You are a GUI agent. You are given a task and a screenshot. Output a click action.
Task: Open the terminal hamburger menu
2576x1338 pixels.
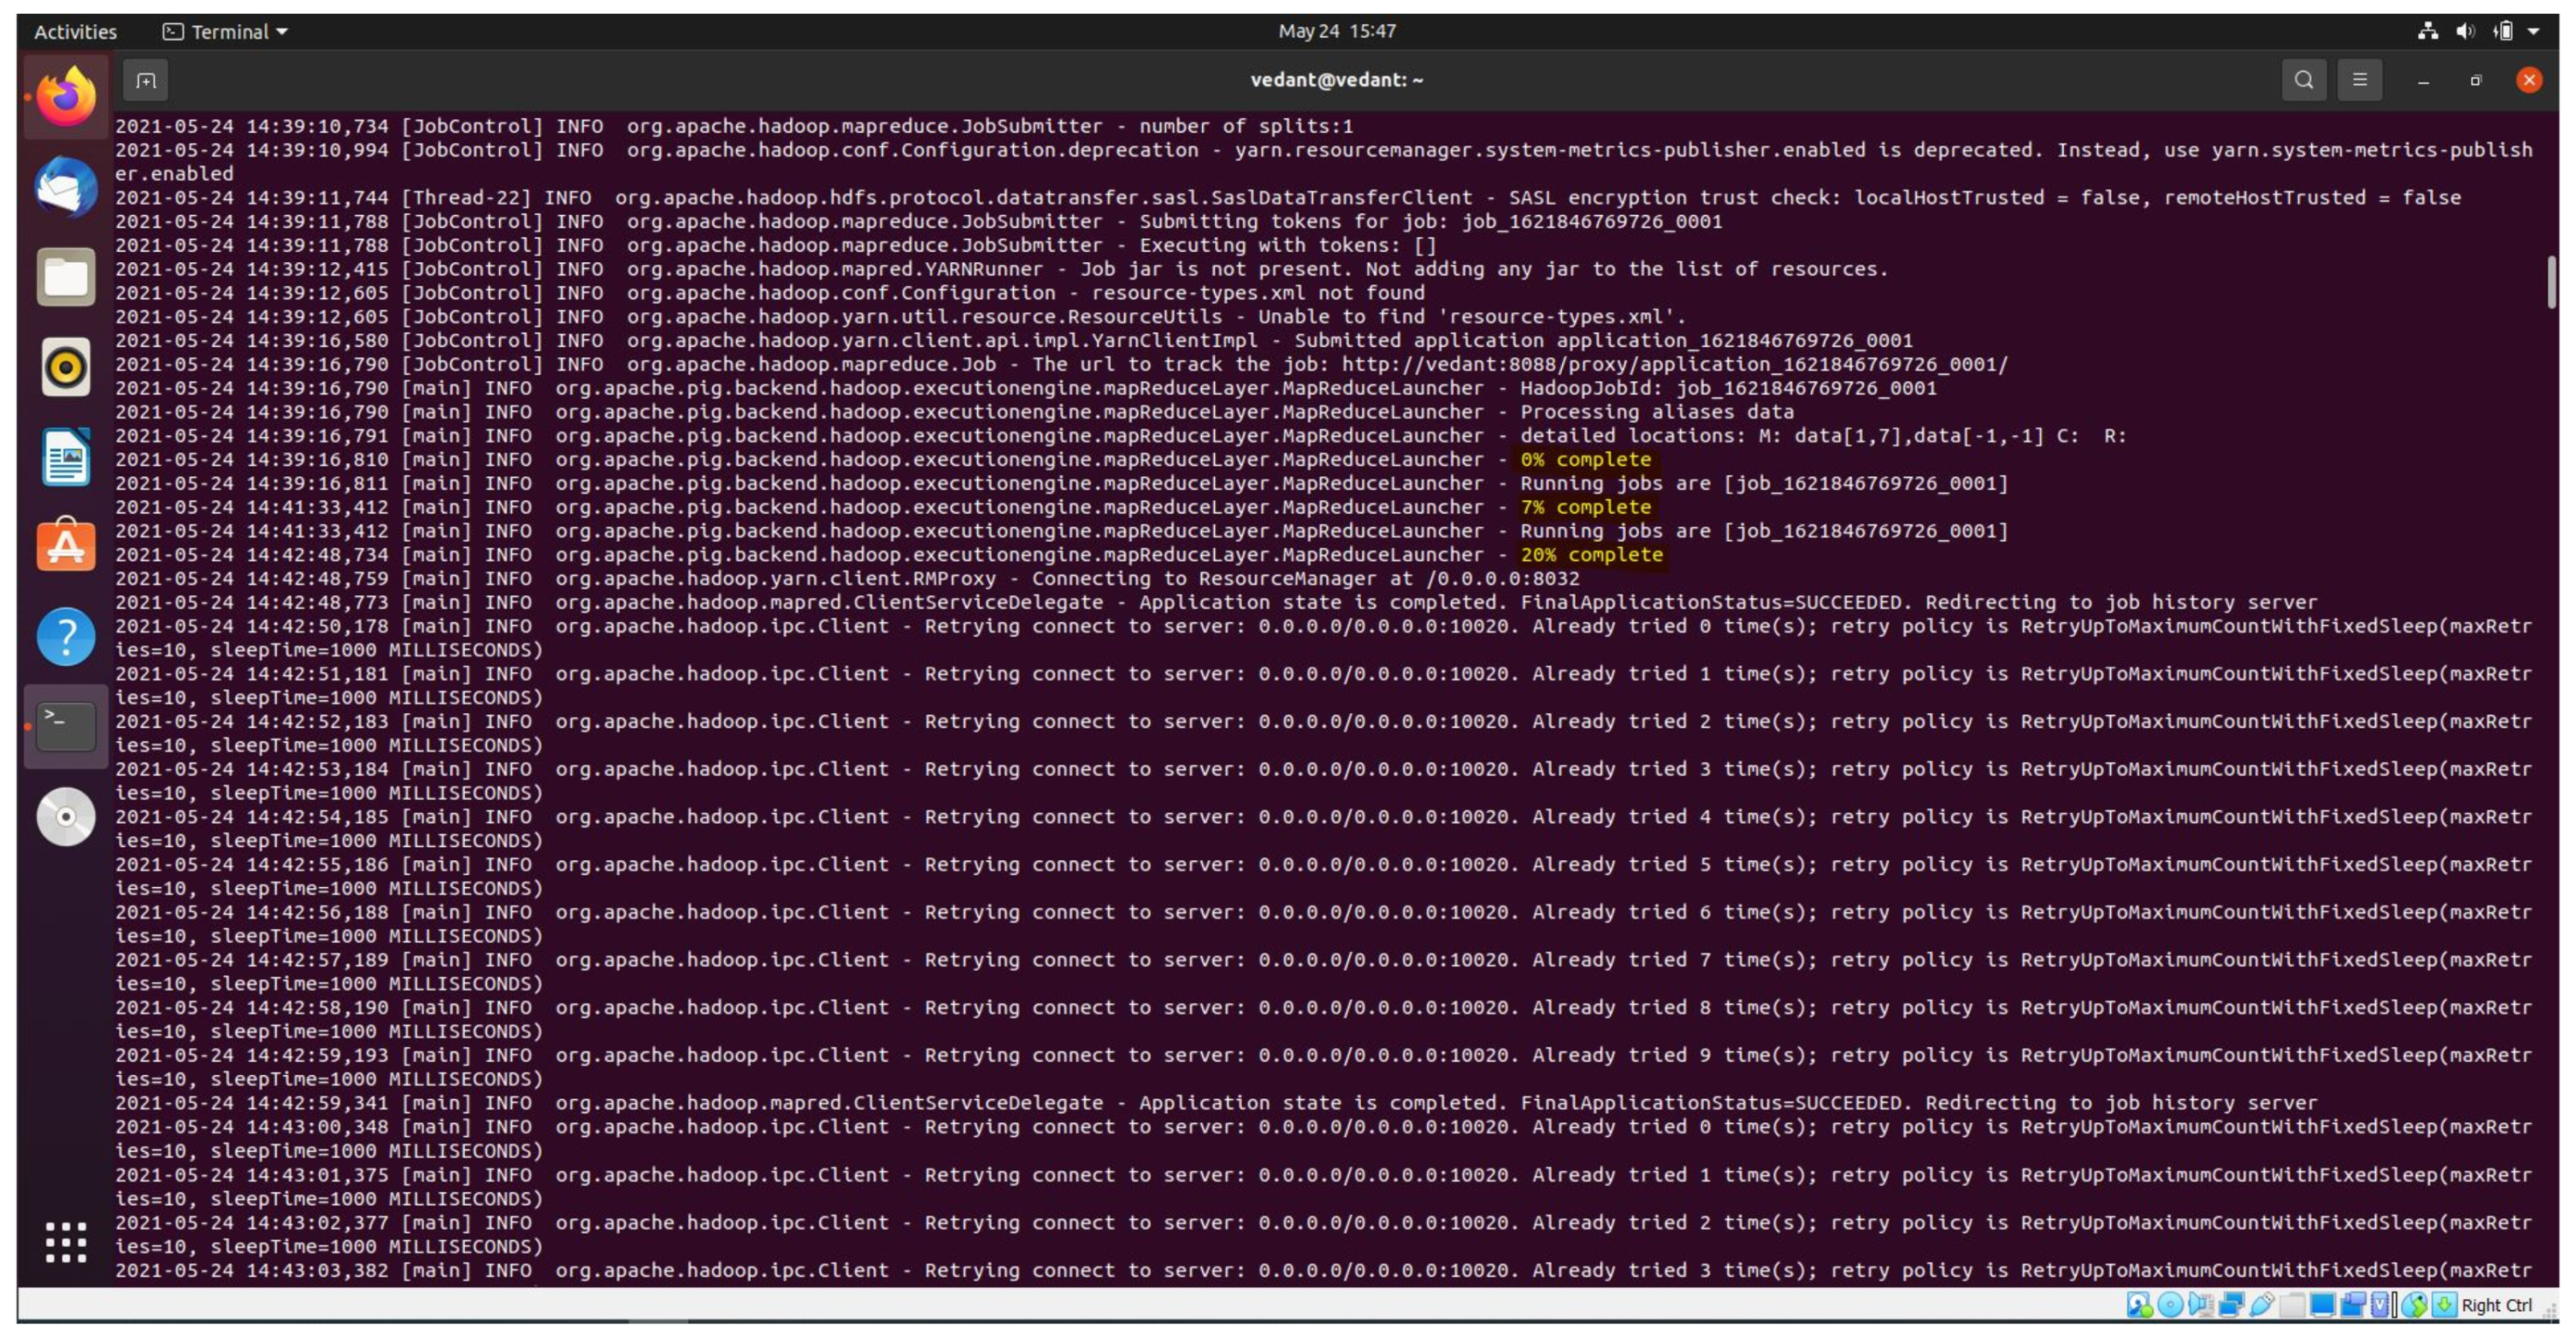2359,80
